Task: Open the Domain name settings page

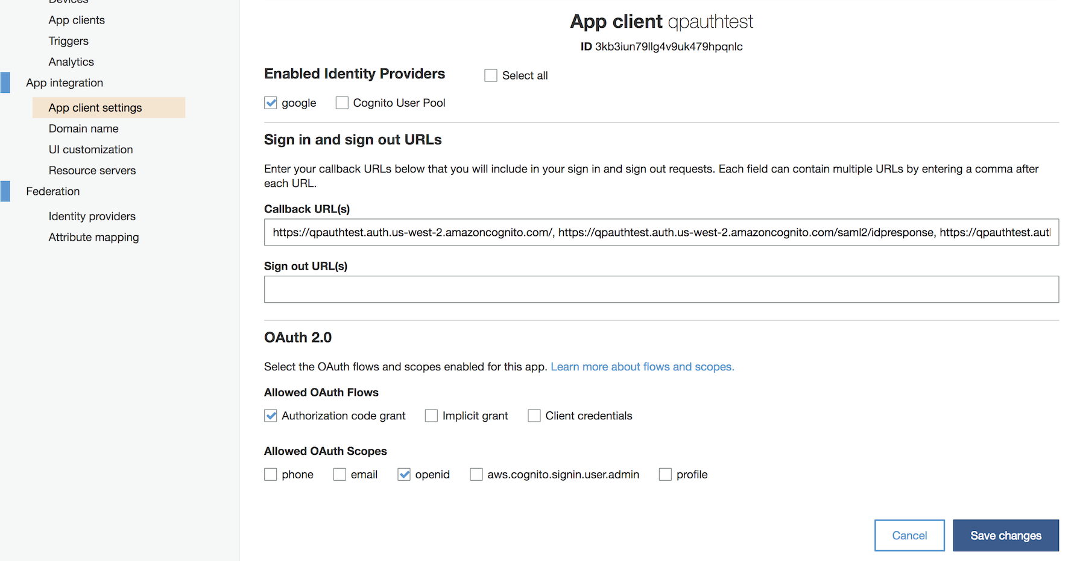Action: tap(83, 128)
